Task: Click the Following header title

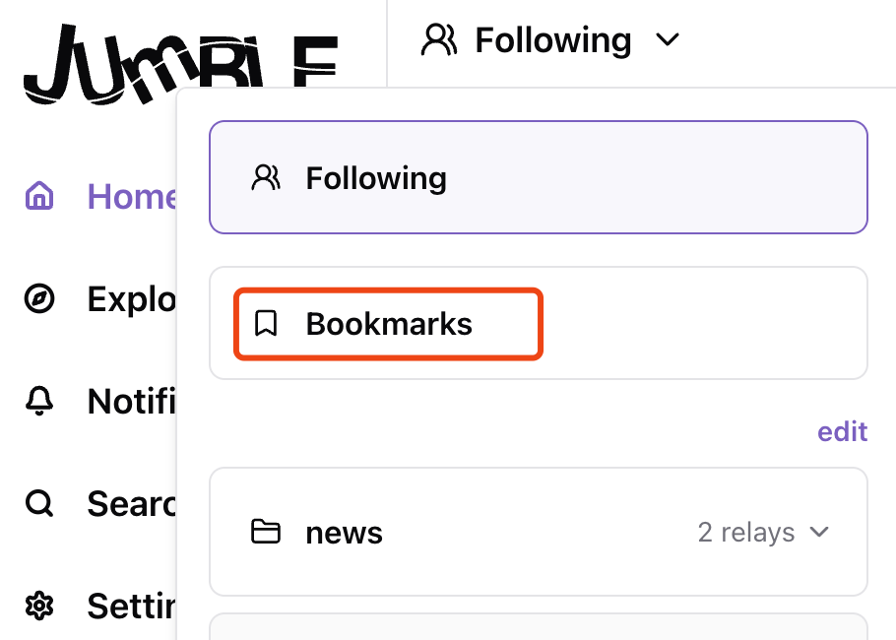Action: tap(552, 40)
